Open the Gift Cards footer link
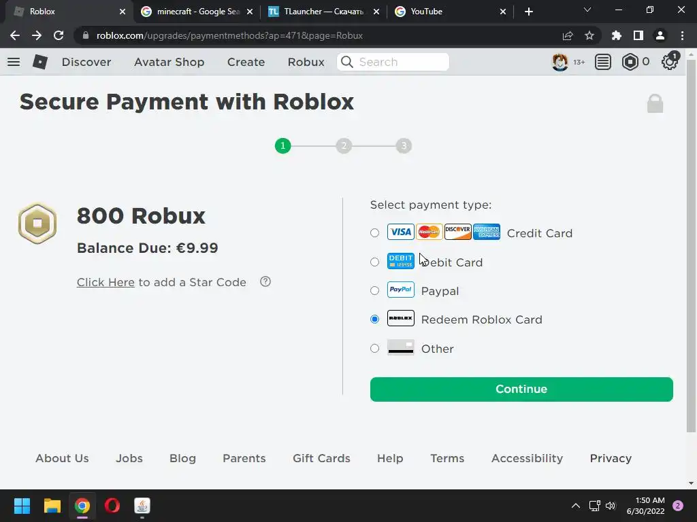 coord(321,458)
